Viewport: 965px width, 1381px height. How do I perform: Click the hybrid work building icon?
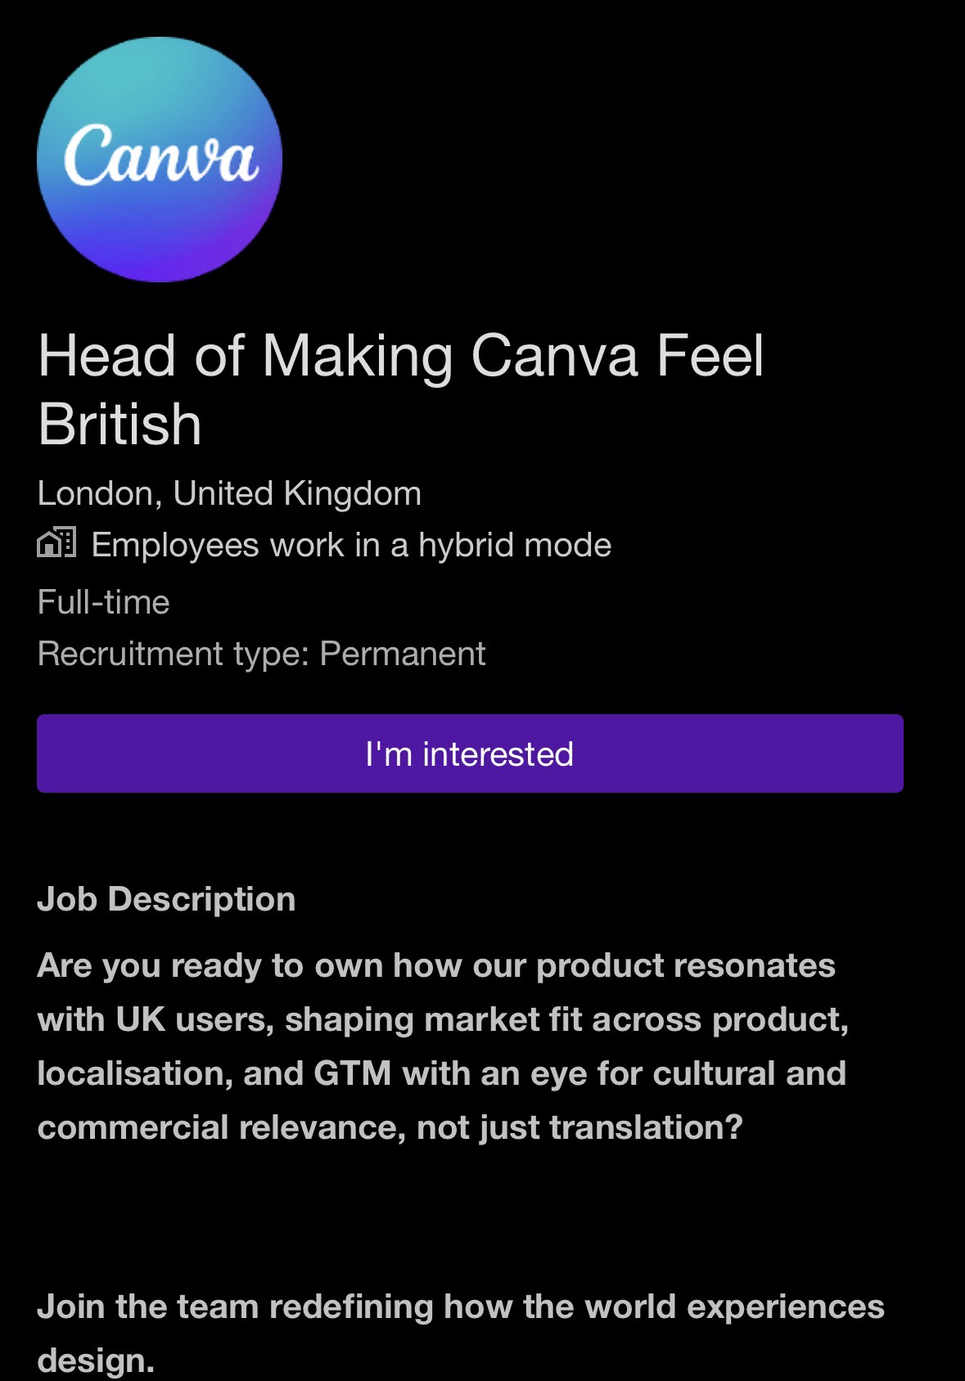click(x=56, y=543)
